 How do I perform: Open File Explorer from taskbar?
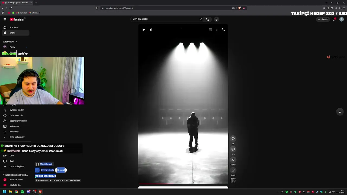coord(10,192)
